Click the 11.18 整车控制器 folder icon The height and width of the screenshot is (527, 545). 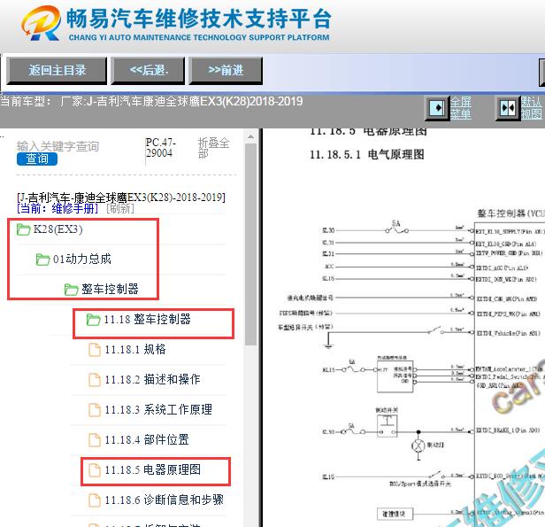tap(93, 320)
